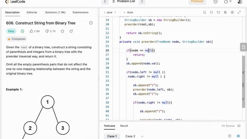The image size is (247, 139).
Task: Switch to the Description tab
Action: tap(12, 12)
